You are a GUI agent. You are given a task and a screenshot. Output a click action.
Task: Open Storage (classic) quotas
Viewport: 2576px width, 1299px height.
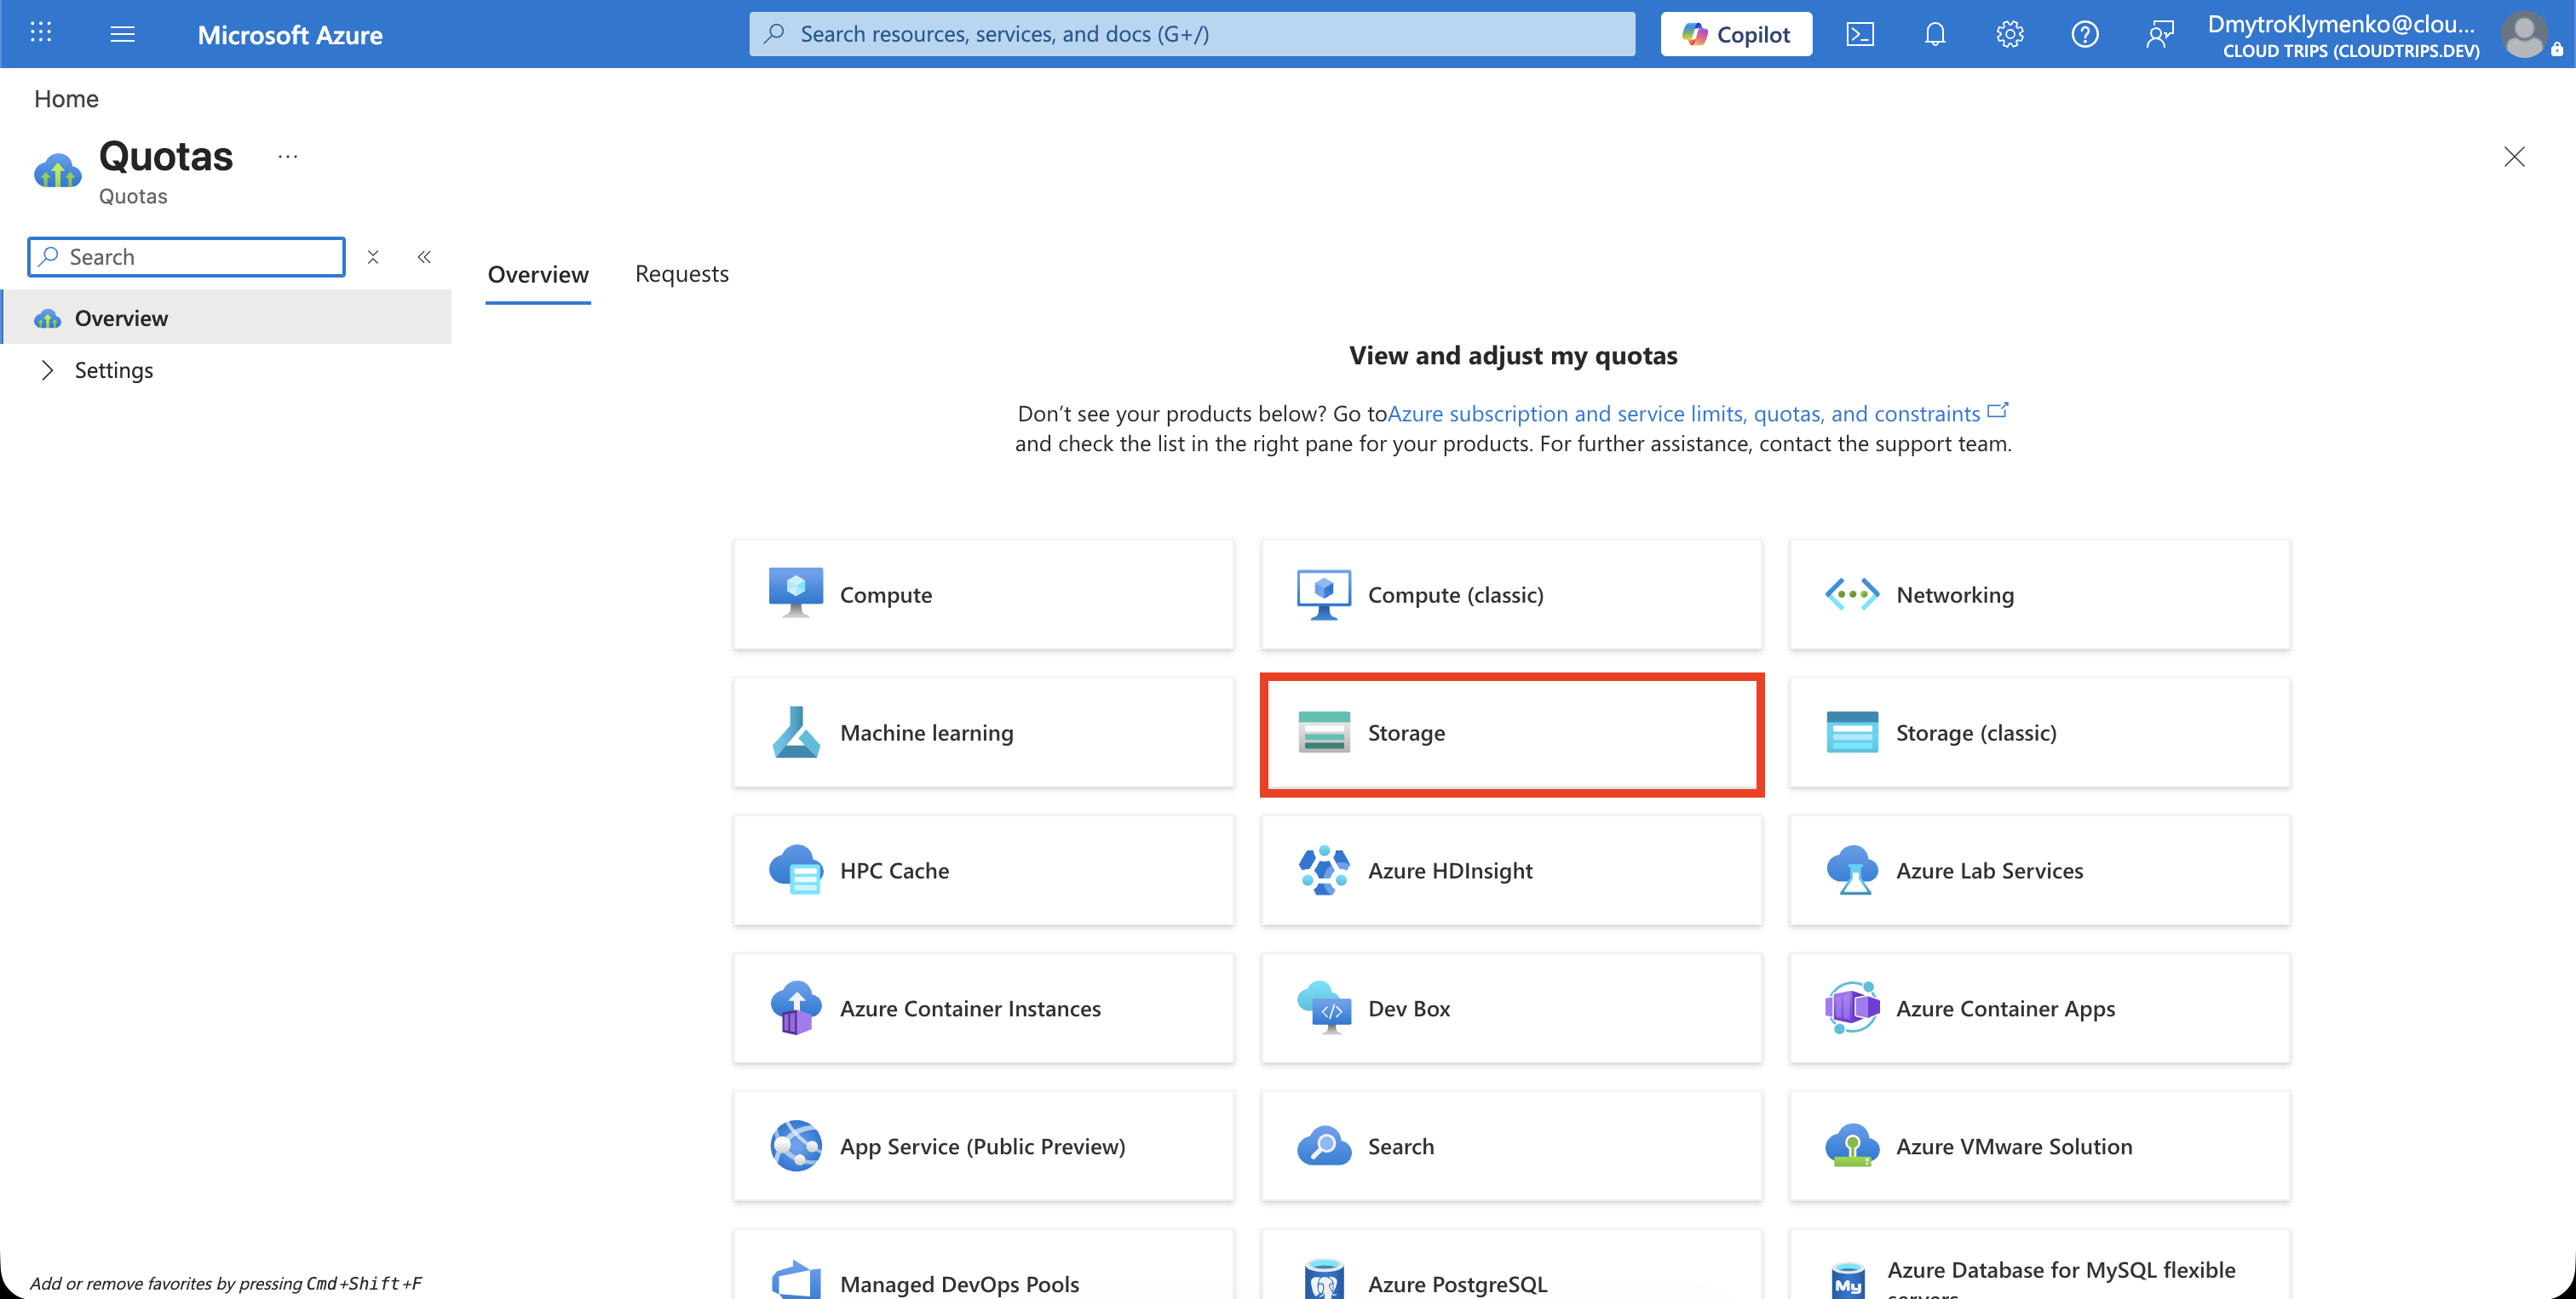coord(2039,732)
